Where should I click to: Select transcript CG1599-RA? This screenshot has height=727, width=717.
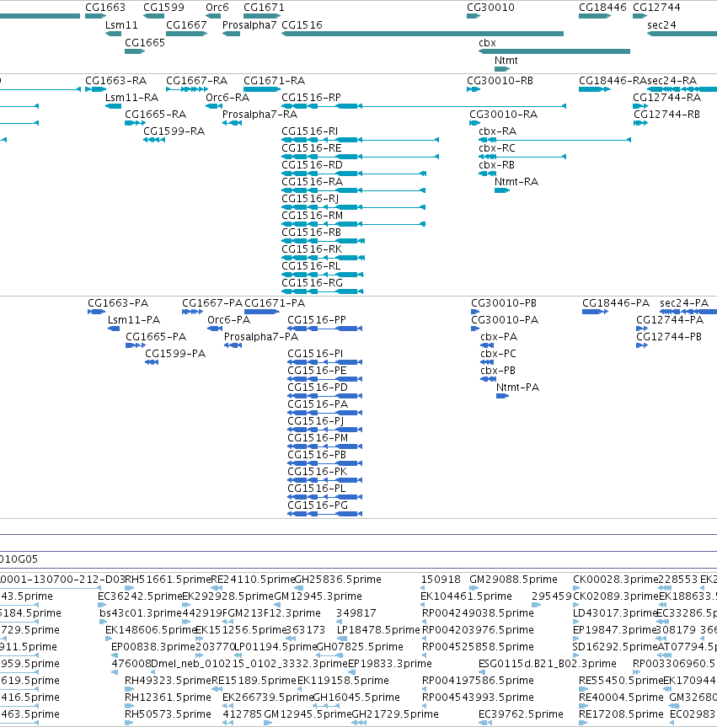click(x=174, y=131)
